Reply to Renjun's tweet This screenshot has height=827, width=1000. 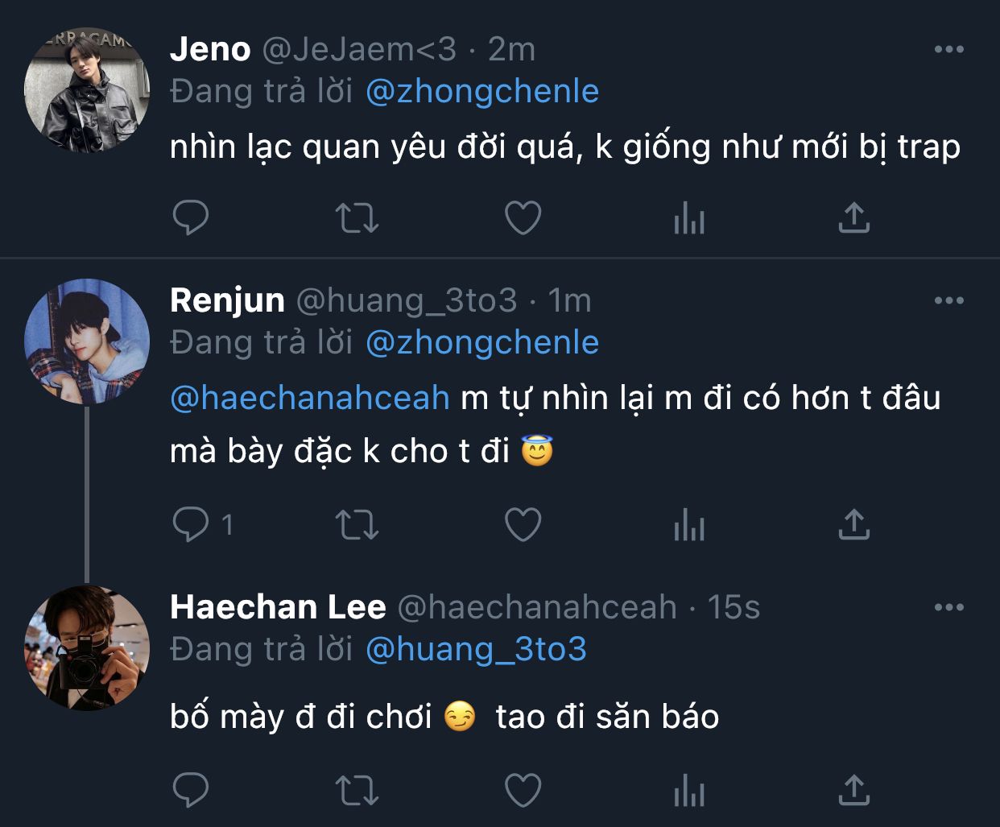tap(191, 525)
